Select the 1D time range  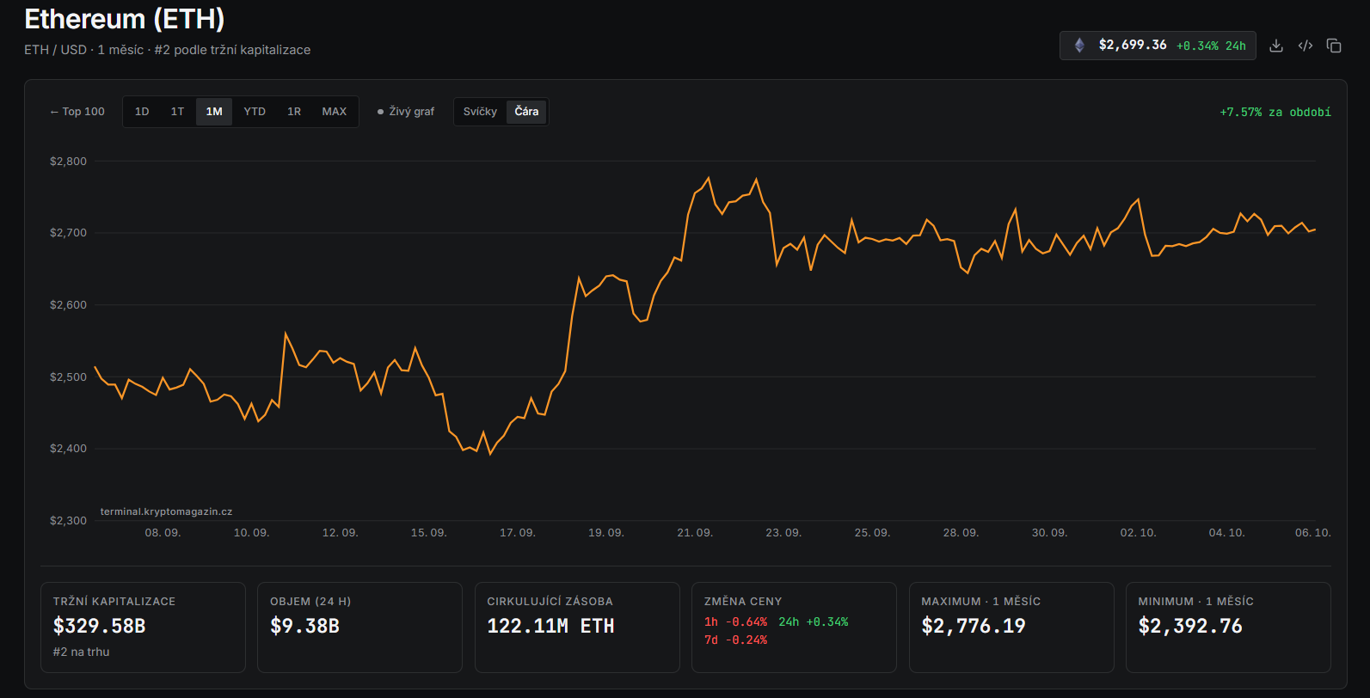click(142, 112)
